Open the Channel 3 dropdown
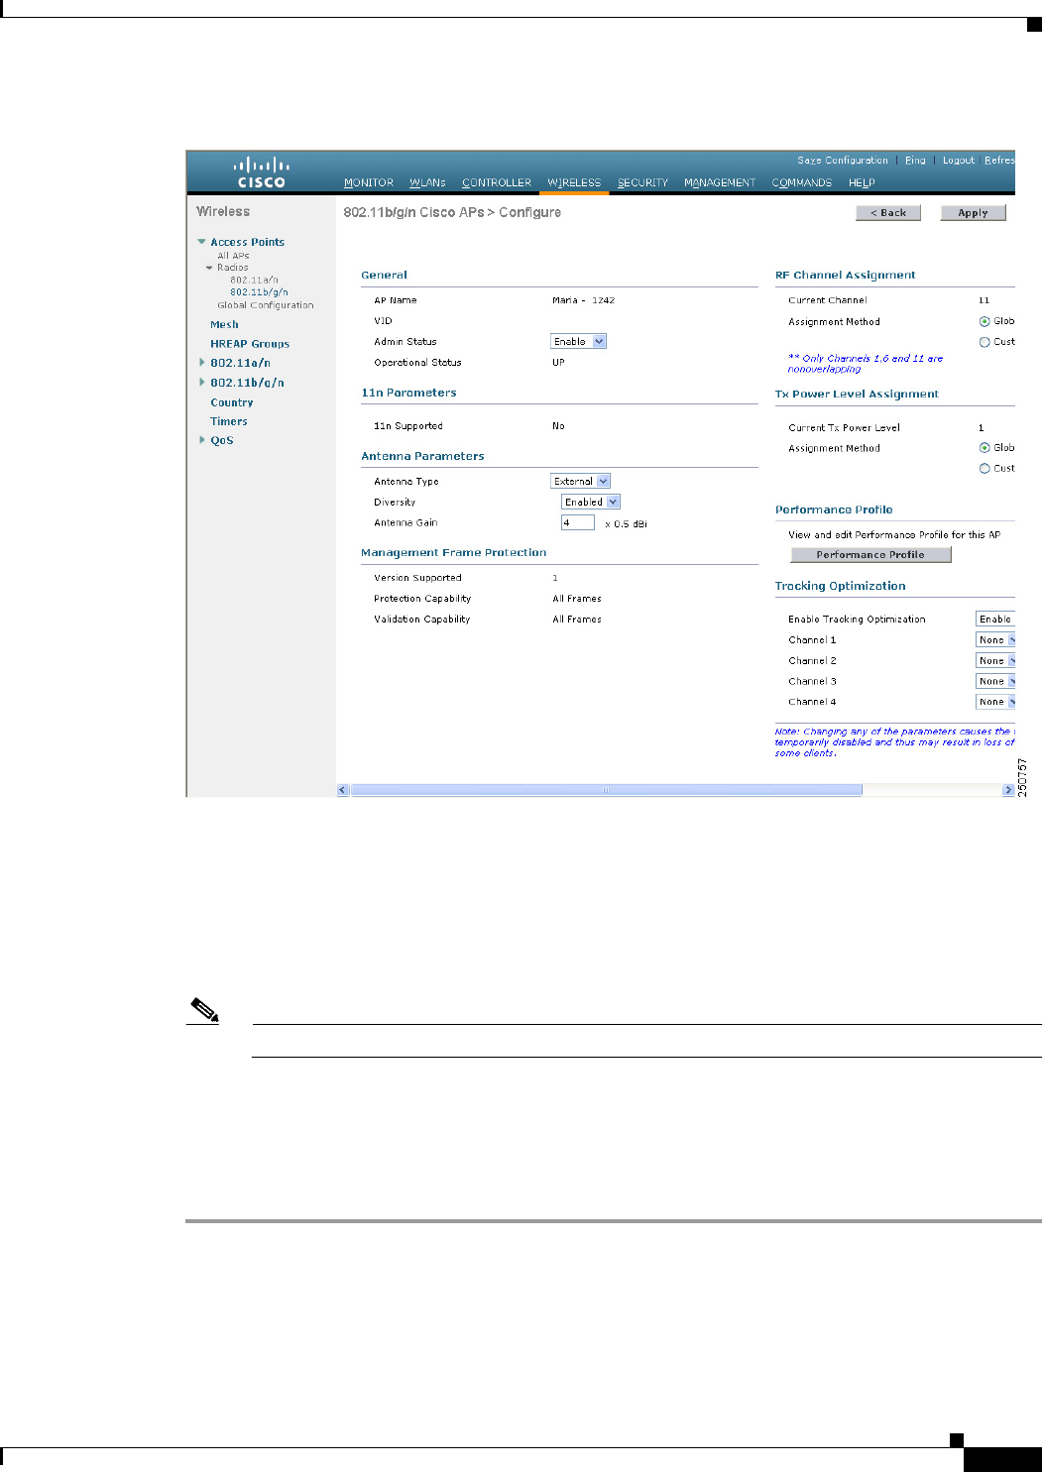This screenshot has width=1043, height=1472. point(995,681)
